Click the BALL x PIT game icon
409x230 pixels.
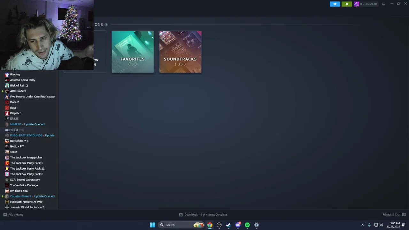pyautogui.click(x=7, y=146)
